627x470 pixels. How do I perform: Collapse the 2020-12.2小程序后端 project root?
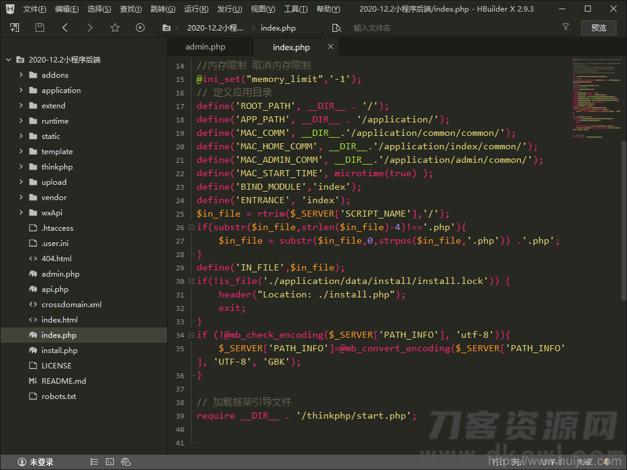pyautogui.click(x=9, y=59)
